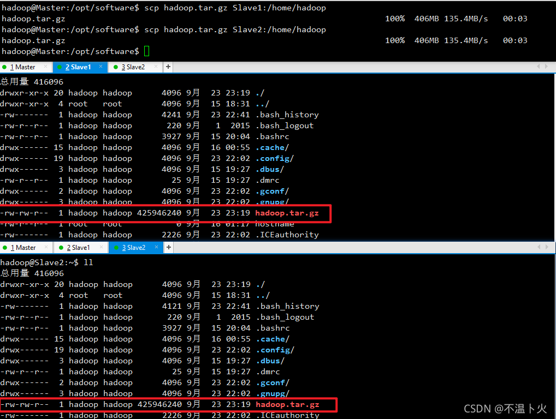Close inactive Slave2 tab in Slave1-active tab bar
556x419 pixels.
pyautogui.click(x=156, y=66)
